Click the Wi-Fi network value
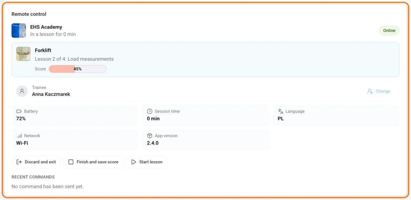Viewport: 411px width, 200px height. 22,143
